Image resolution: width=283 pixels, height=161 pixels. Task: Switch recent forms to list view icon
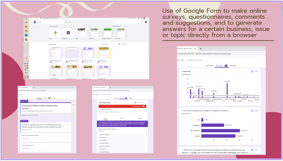(119, 44)
